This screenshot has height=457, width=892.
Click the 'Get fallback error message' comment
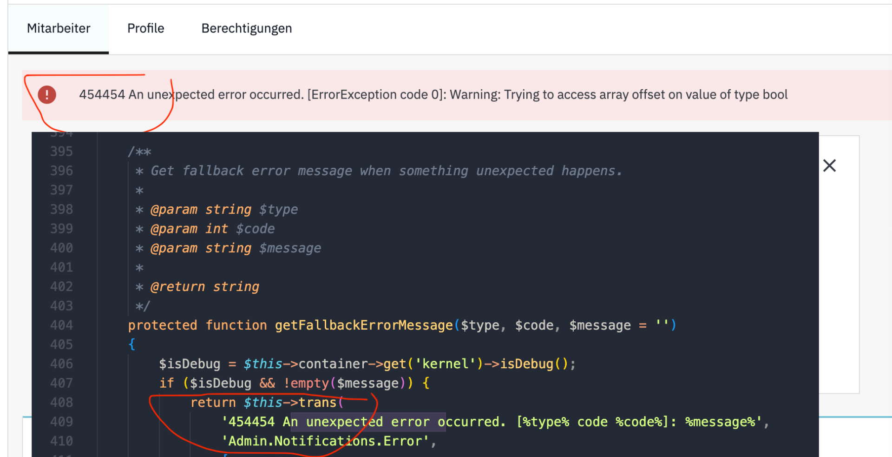[x=386, y=171]
